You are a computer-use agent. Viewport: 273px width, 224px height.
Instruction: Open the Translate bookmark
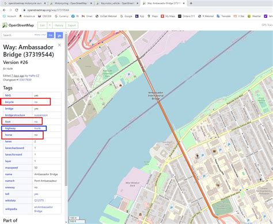tap(223, 16)
